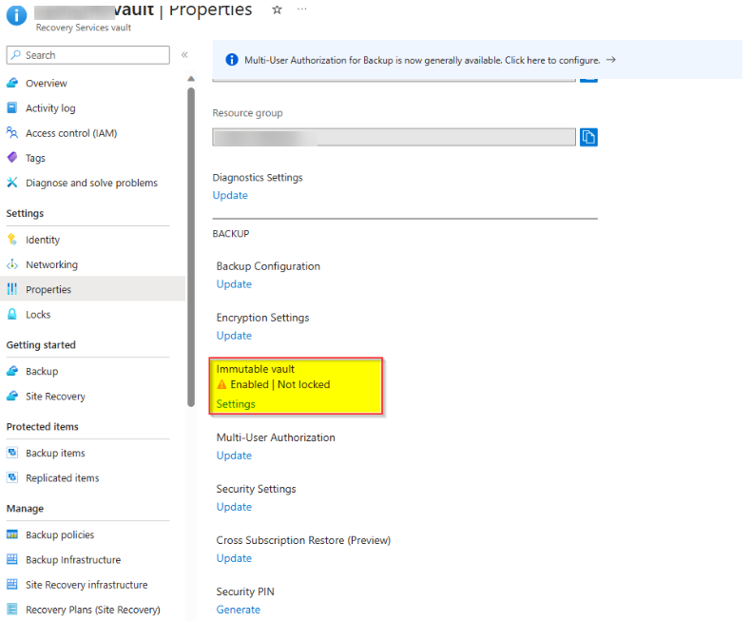Click Update under Encryption Settings
The height and width of the screenshot is (621, 750).
(234, 336)
